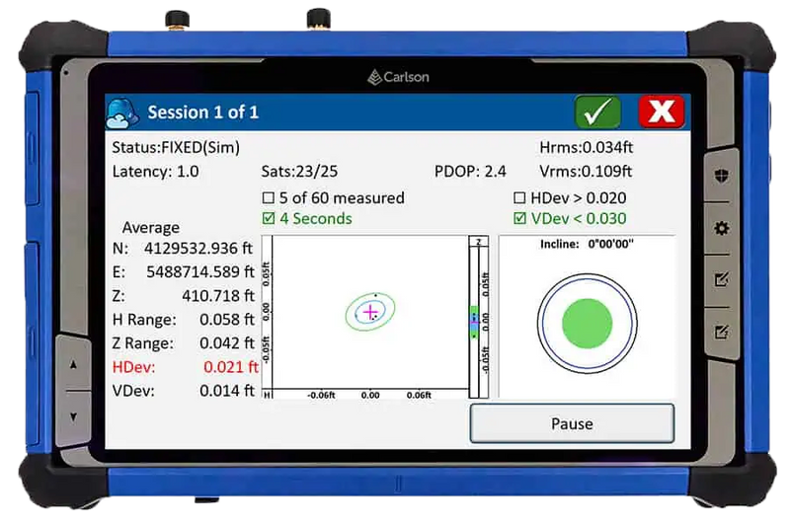
Task: Select northing value 4129532.936 ft
Action: [198, 248]
